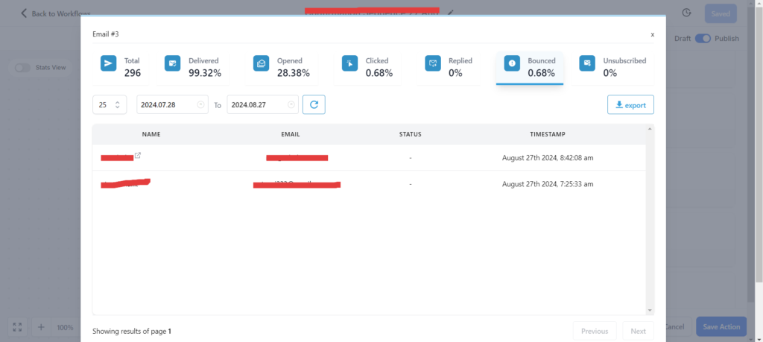Click the fullscreen expand icon
Image resolution: width=763 pixels, height=342 pixels.
(x=18, y=327)
